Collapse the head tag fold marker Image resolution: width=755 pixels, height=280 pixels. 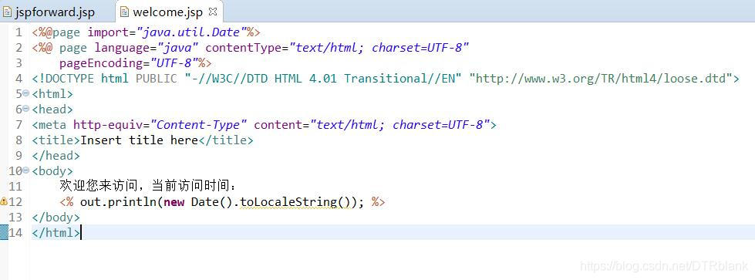point(26,109)
